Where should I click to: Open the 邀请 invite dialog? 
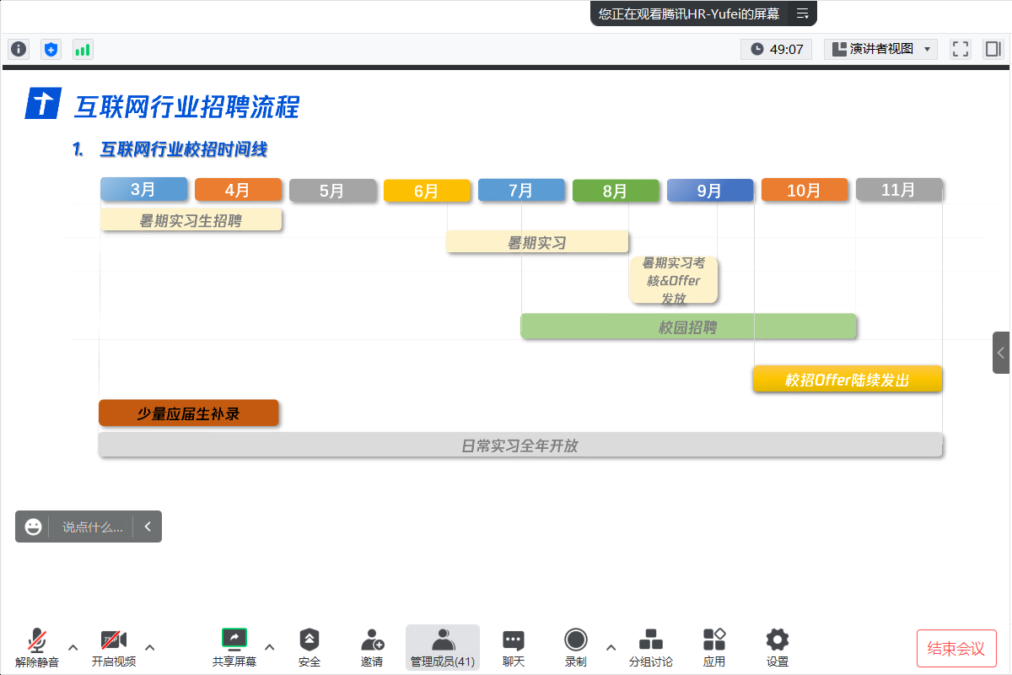(372, 647)
